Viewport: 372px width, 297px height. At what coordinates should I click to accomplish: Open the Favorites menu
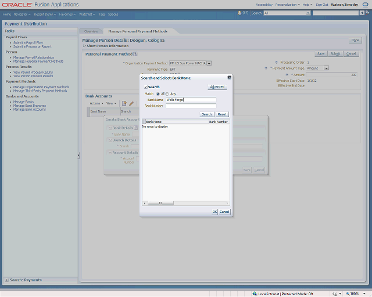click(x=67, y=14)
